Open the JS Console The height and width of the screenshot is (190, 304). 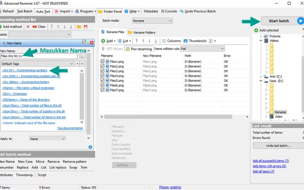pos(169,11)
